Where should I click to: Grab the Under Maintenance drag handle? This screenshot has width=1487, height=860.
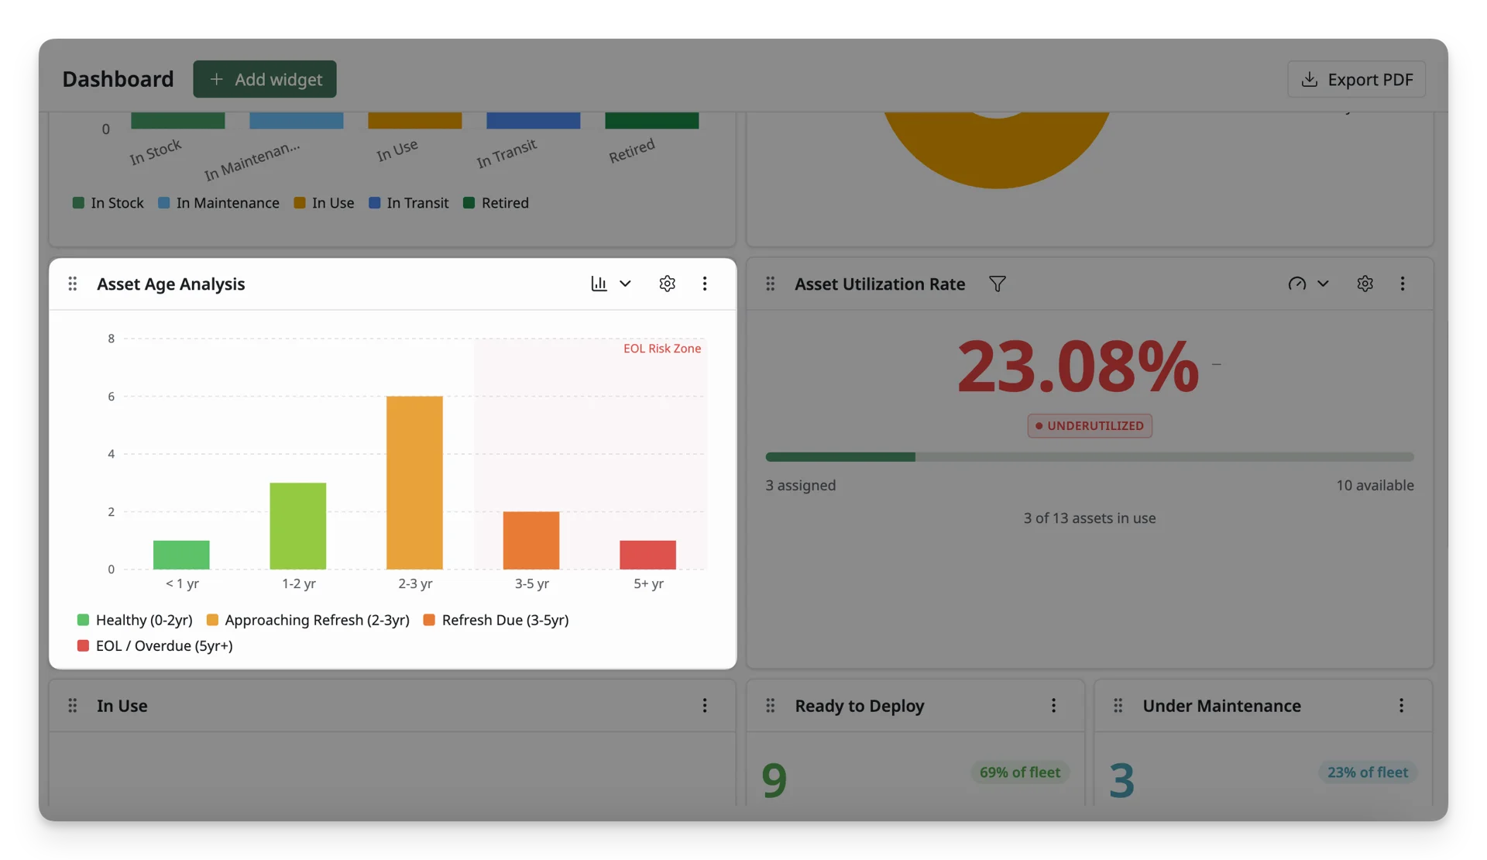1118,705
